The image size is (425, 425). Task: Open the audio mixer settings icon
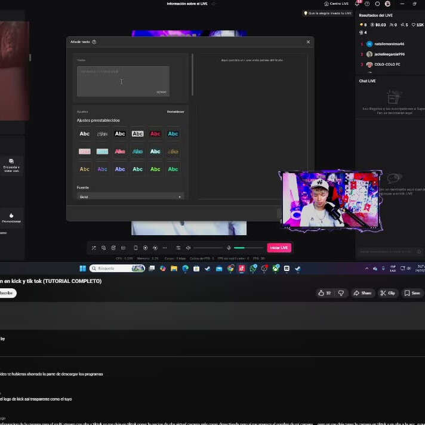point(178,248)
